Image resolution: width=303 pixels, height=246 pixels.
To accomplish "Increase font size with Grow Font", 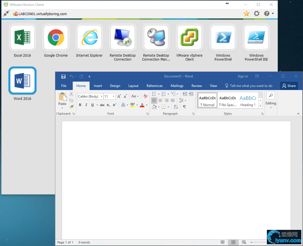I will click(x=119, y=96).
